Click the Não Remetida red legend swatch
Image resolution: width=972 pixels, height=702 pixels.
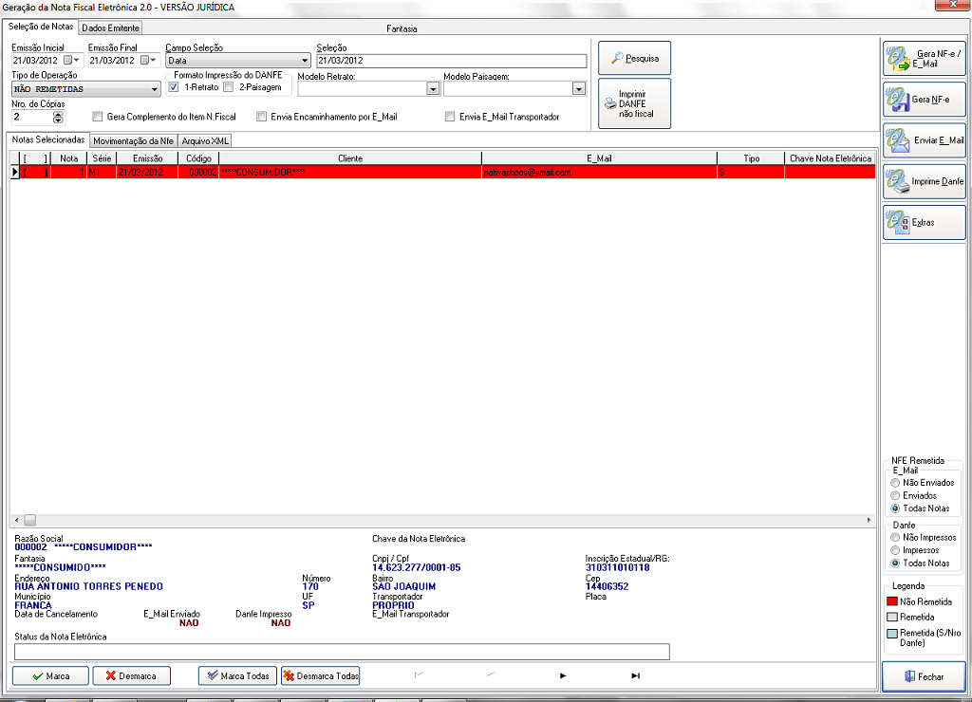892,601
